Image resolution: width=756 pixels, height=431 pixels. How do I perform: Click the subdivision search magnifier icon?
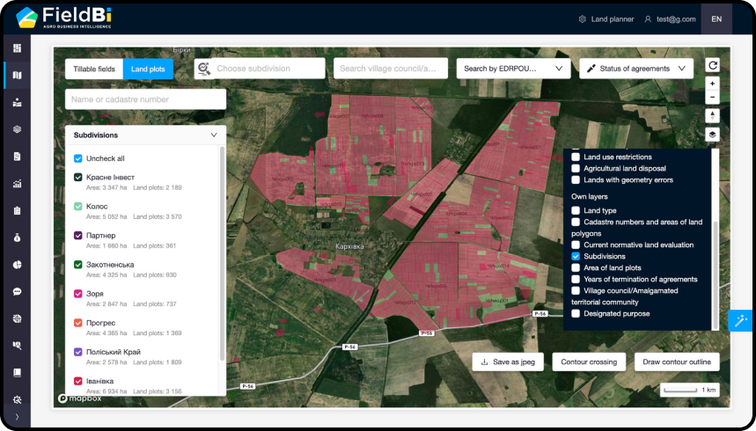pos(204,69)
